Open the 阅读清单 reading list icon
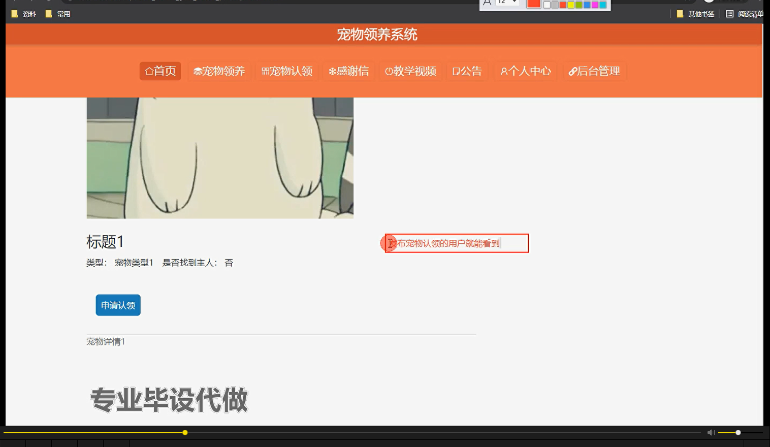The height and width of the screenshot is (447, 770). point(729,14)
